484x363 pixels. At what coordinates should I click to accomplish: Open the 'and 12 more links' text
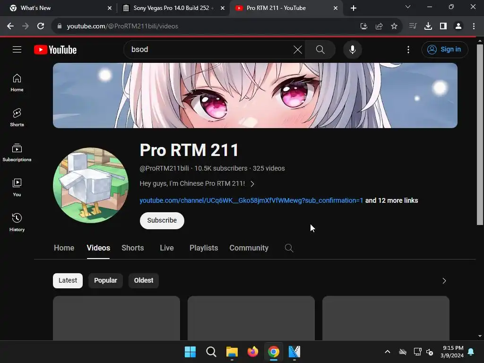(391, 200)
